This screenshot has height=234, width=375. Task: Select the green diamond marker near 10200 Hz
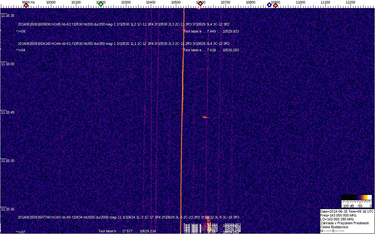(101, 4)
